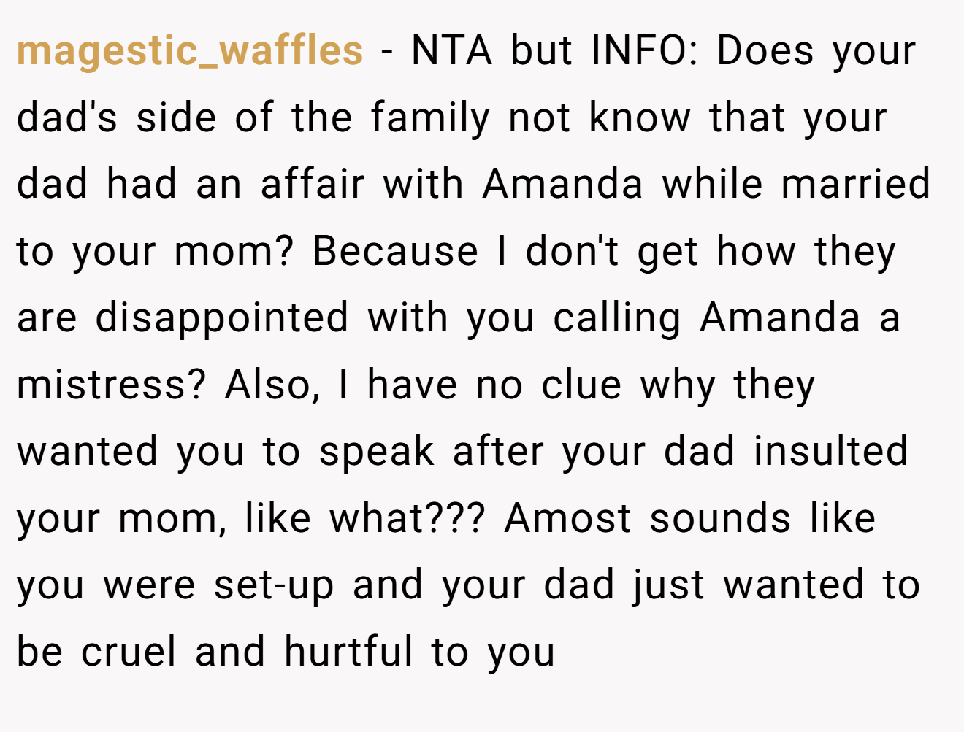Select the word "family" in the comment
This screenshot has height=732, width=964.
(x=430, y=119)
